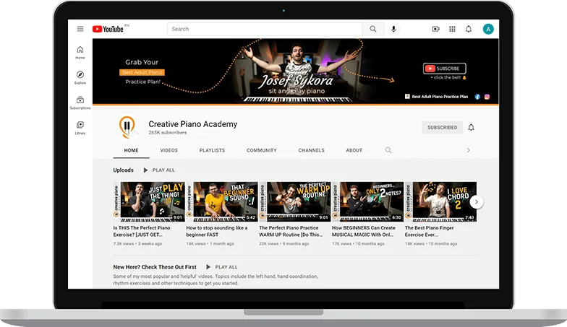Open the YouTube apps grid
567x327 pixels.
[452, 29]
